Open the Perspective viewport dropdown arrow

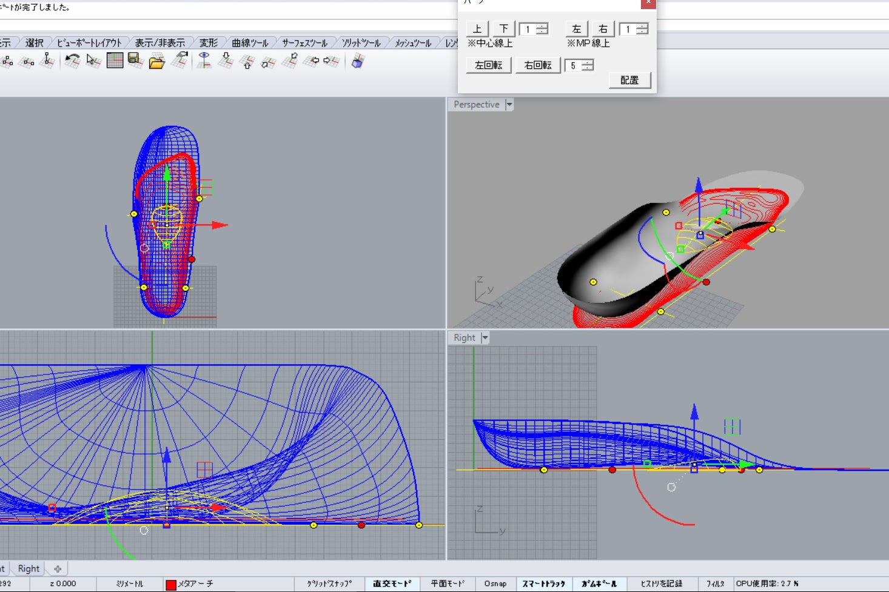(509, 105)
